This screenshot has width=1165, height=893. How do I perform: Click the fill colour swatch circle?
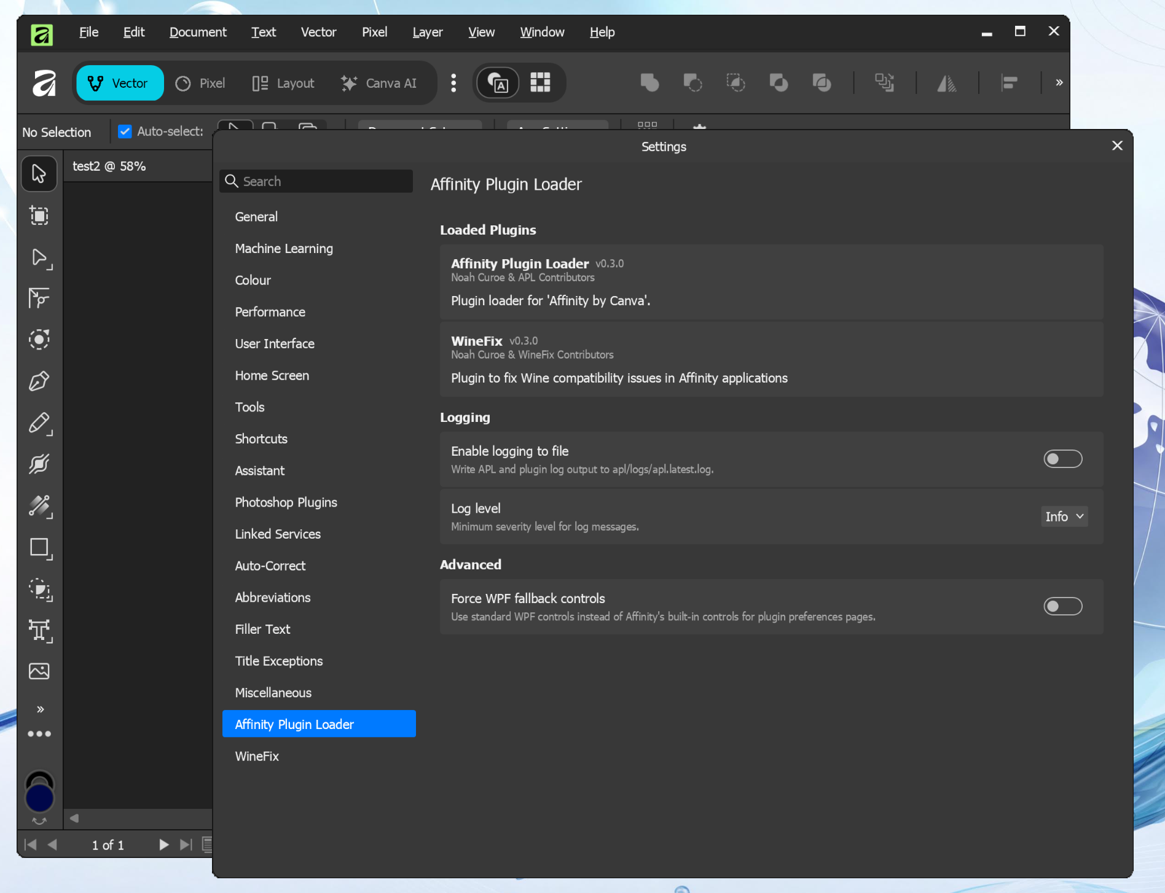[x=39, y=798]
